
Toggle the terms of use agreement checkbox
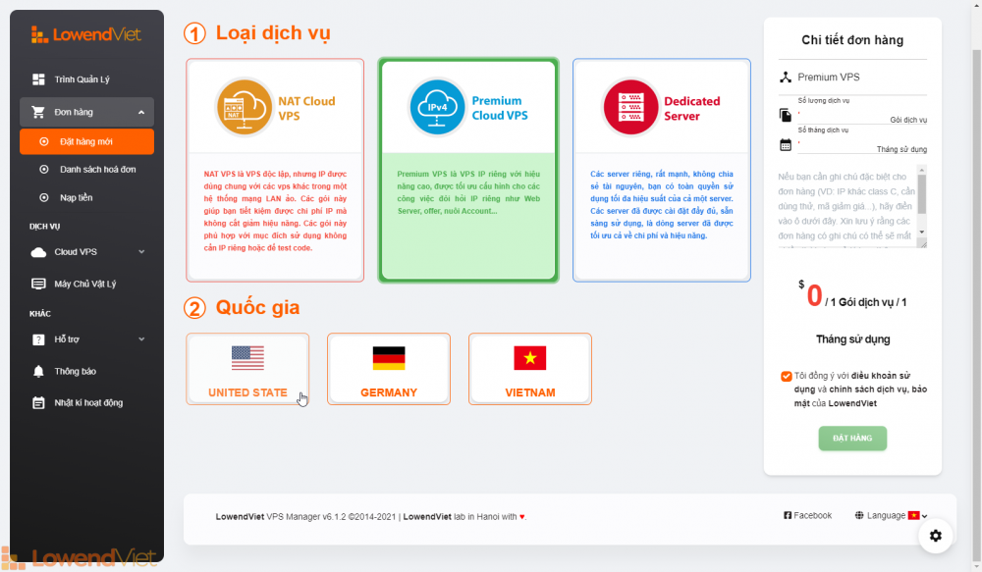(x=786, y=376)
